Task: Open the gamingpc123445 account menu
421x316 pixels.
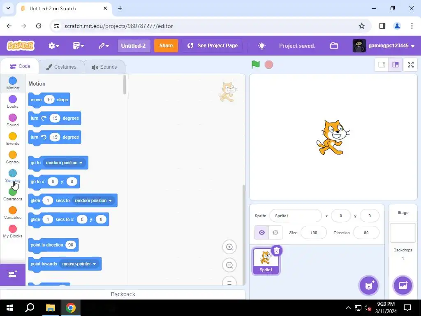Action: [x=384, y=46]
